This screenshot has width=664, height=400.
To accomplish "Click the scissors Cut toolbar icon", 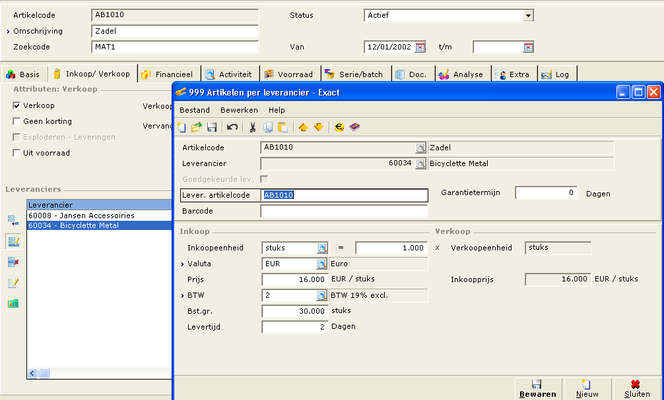I will [x=253, y=127].
